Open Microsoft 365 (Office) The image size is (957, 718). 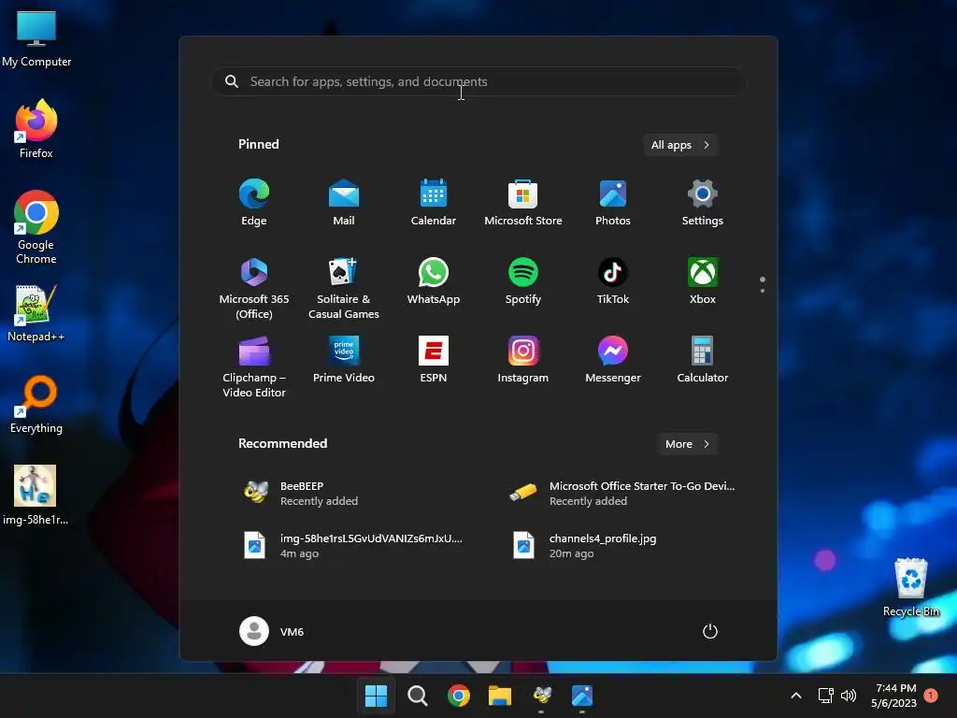[254, 288]
